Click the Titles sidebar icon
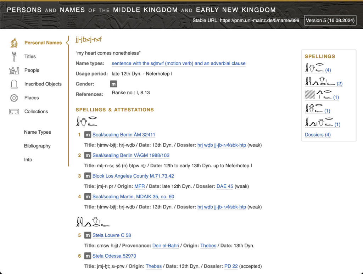This screenshot has width=363, height=274. 14,56
